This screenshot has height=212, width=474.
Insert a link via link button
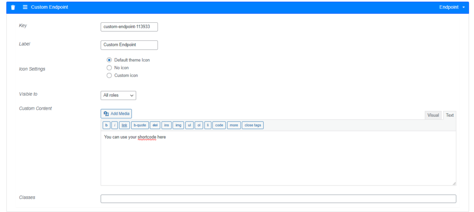click(125, 125)
